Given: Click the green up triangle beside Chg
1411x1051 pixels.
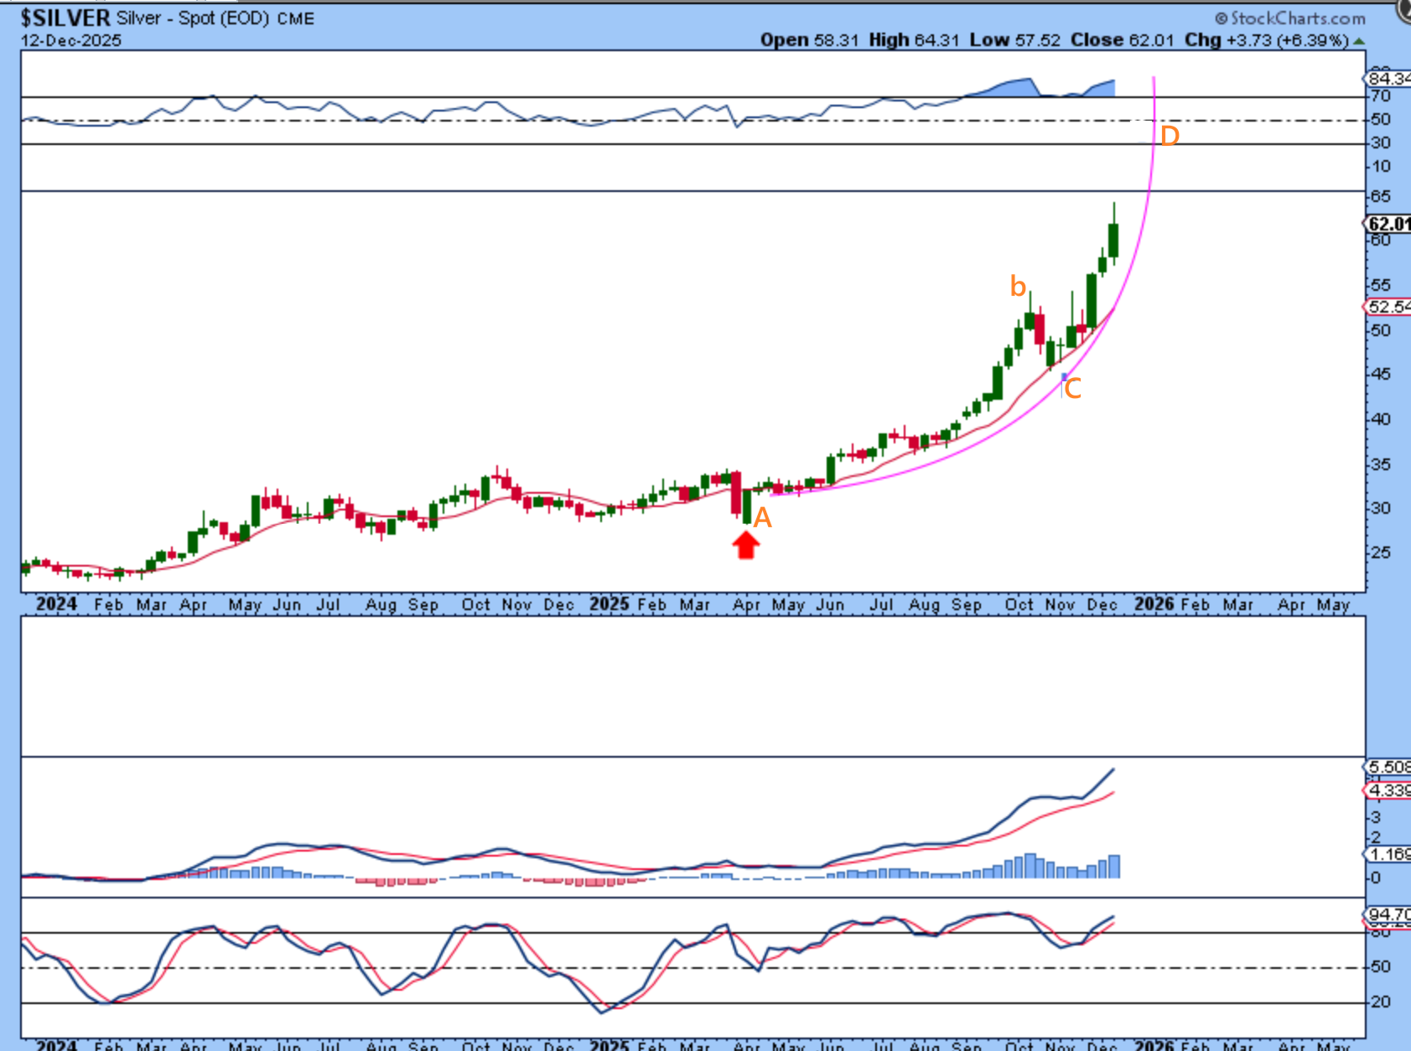Looking at the screenshot, I should coord(1358,41).
